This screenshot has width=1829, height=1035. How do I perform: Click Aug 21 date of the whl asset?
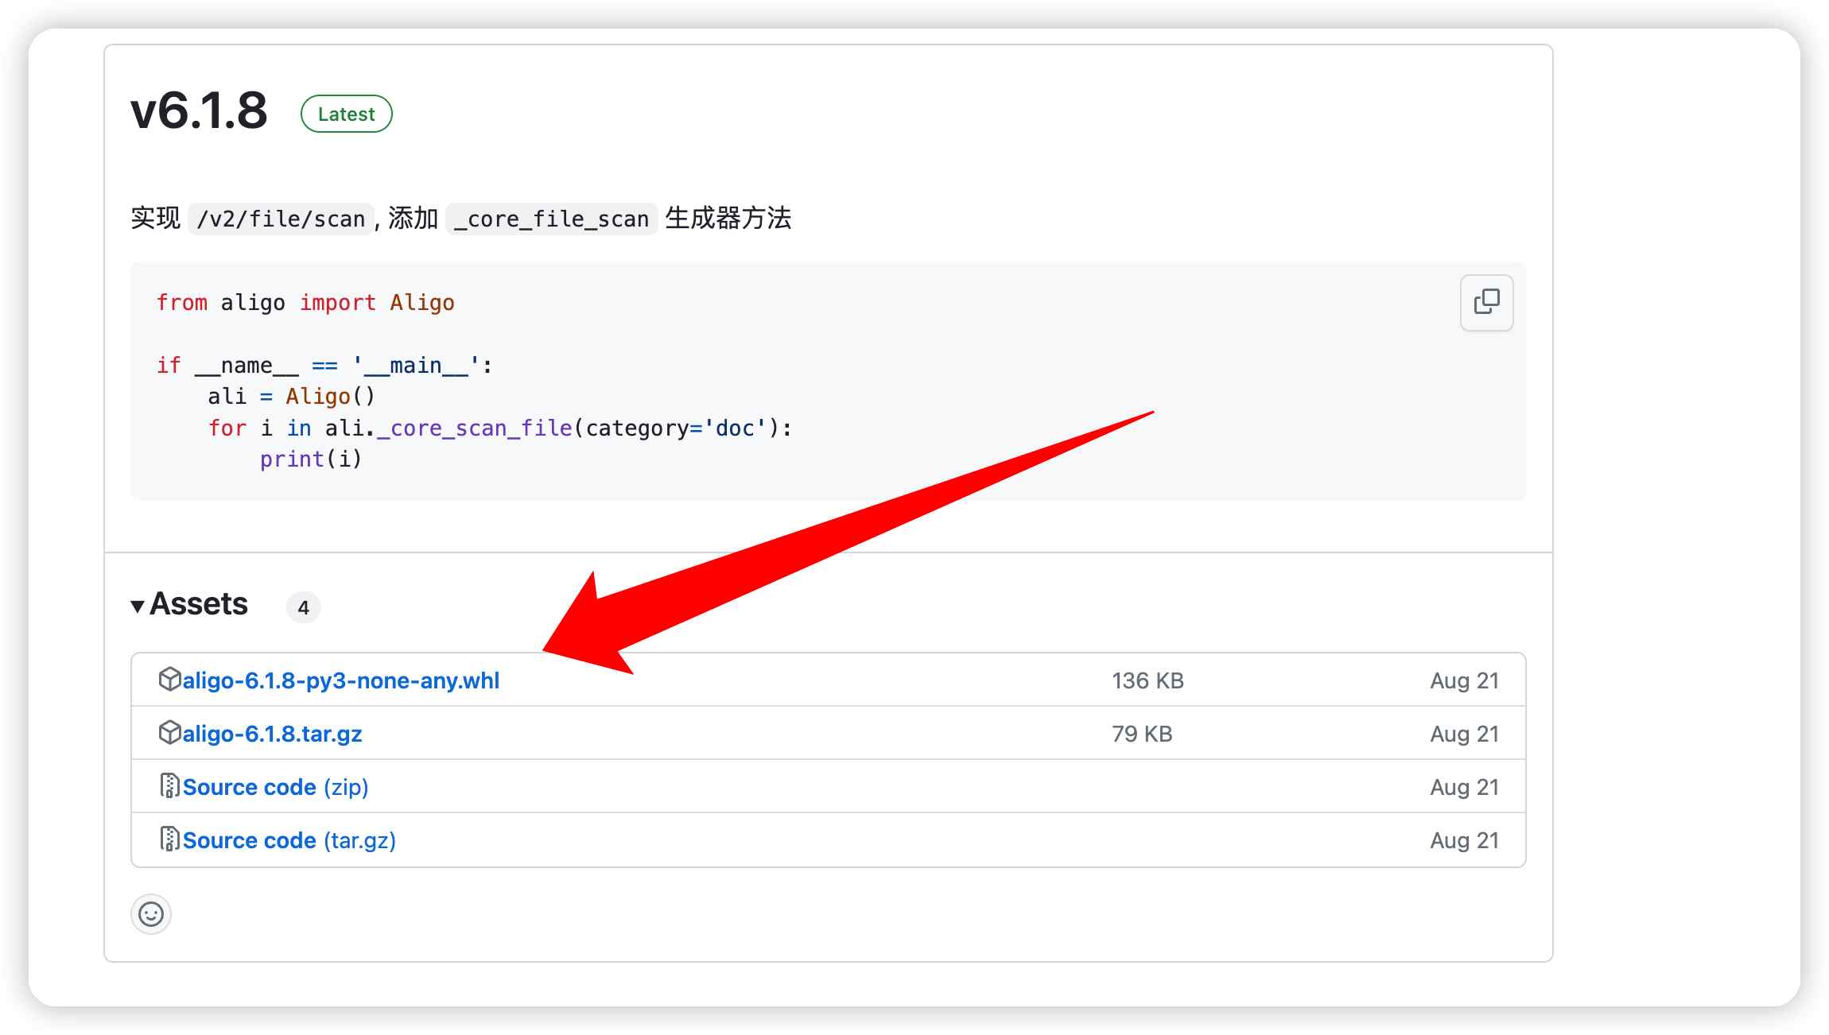[x=1464, y=681]
